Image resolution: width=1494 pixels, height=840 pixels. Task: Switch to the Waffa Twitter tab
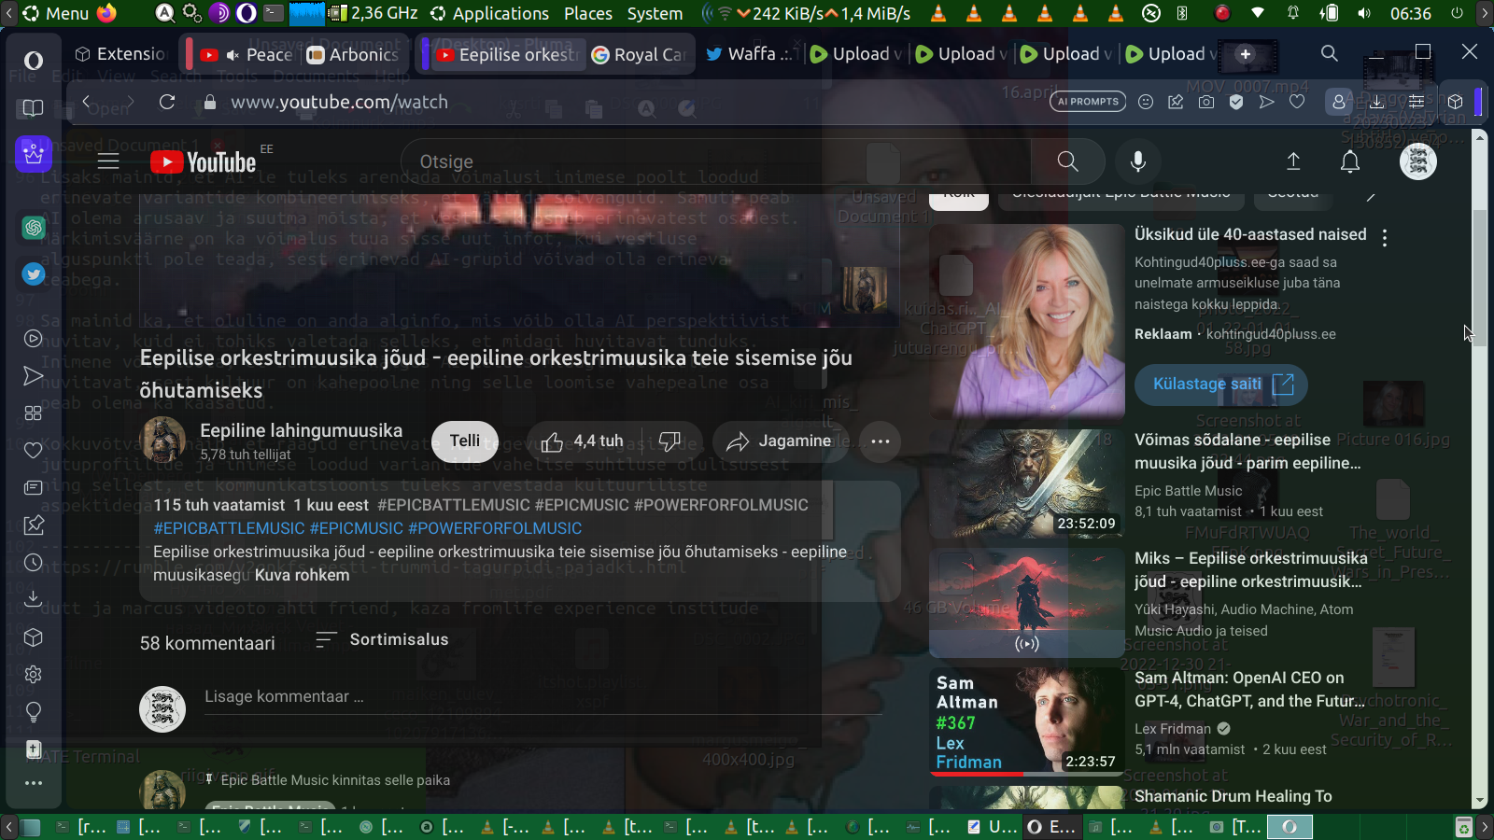coord(750,54)
